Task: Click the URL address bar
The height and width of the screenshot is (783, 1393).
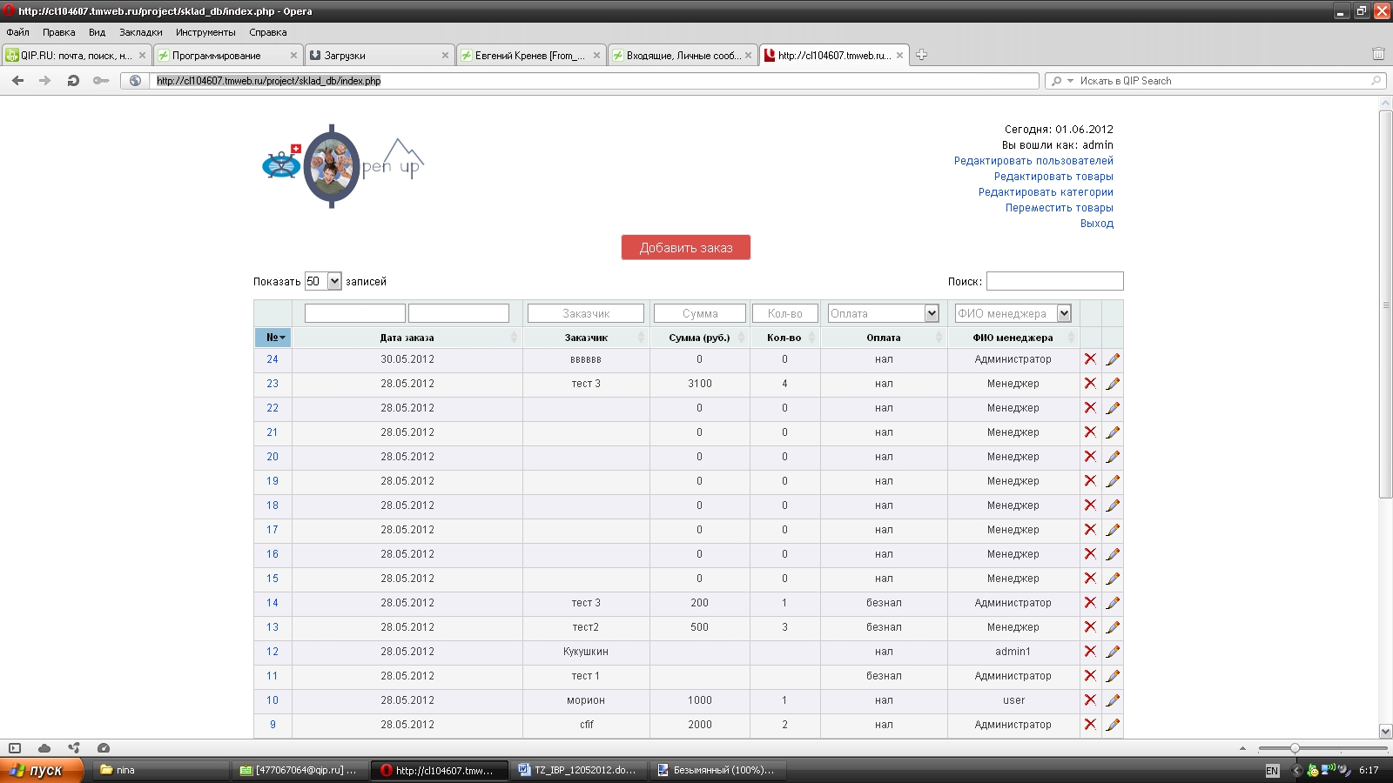Action: tap(596, 81)
